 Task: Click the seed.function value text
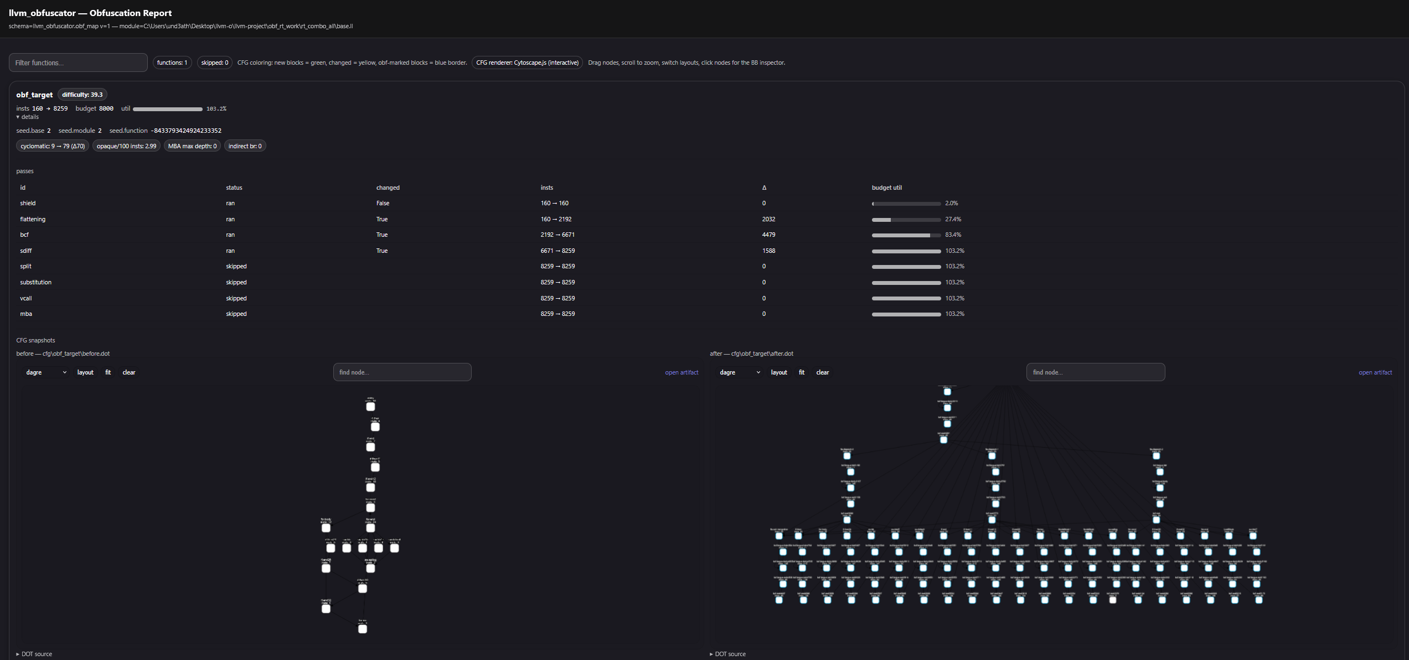coord(186,131)
